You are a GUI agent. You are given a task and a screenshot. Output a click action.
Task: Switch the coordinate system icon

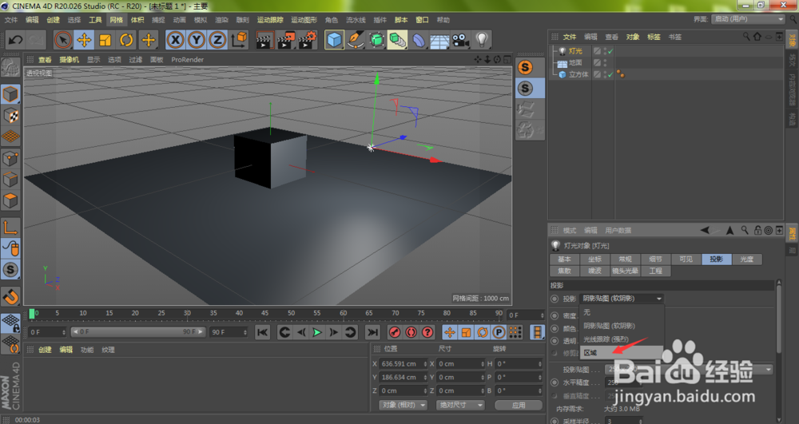pyautogui.click(x=239, y=40)
